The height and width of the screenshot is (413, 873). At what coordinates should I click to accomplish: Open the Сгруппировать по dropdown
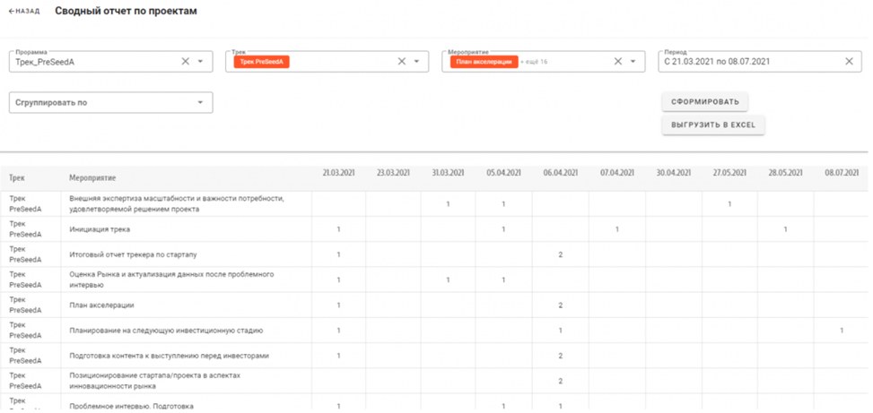click(x=110, y=102)
